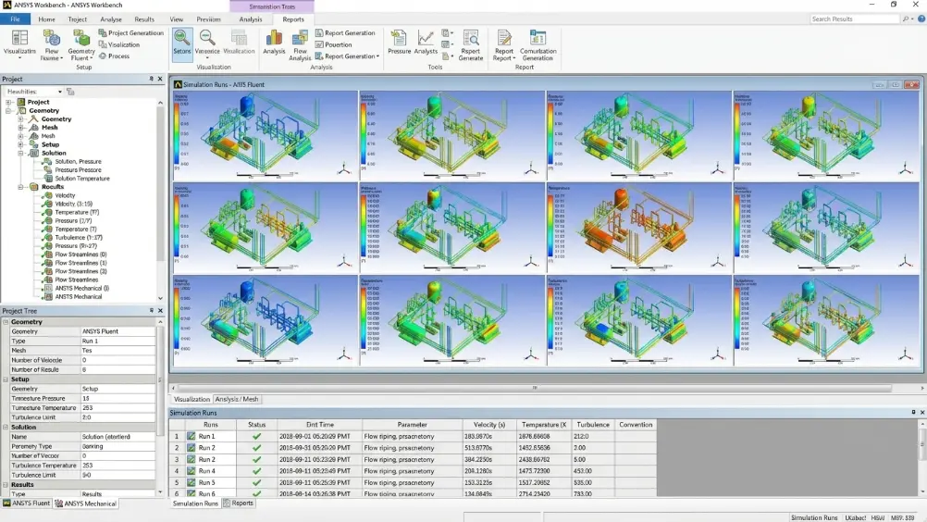Collapse the Setup property group

(x=6, y=379)
